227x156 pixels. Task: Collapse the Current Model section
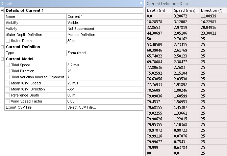click(3, 59)
